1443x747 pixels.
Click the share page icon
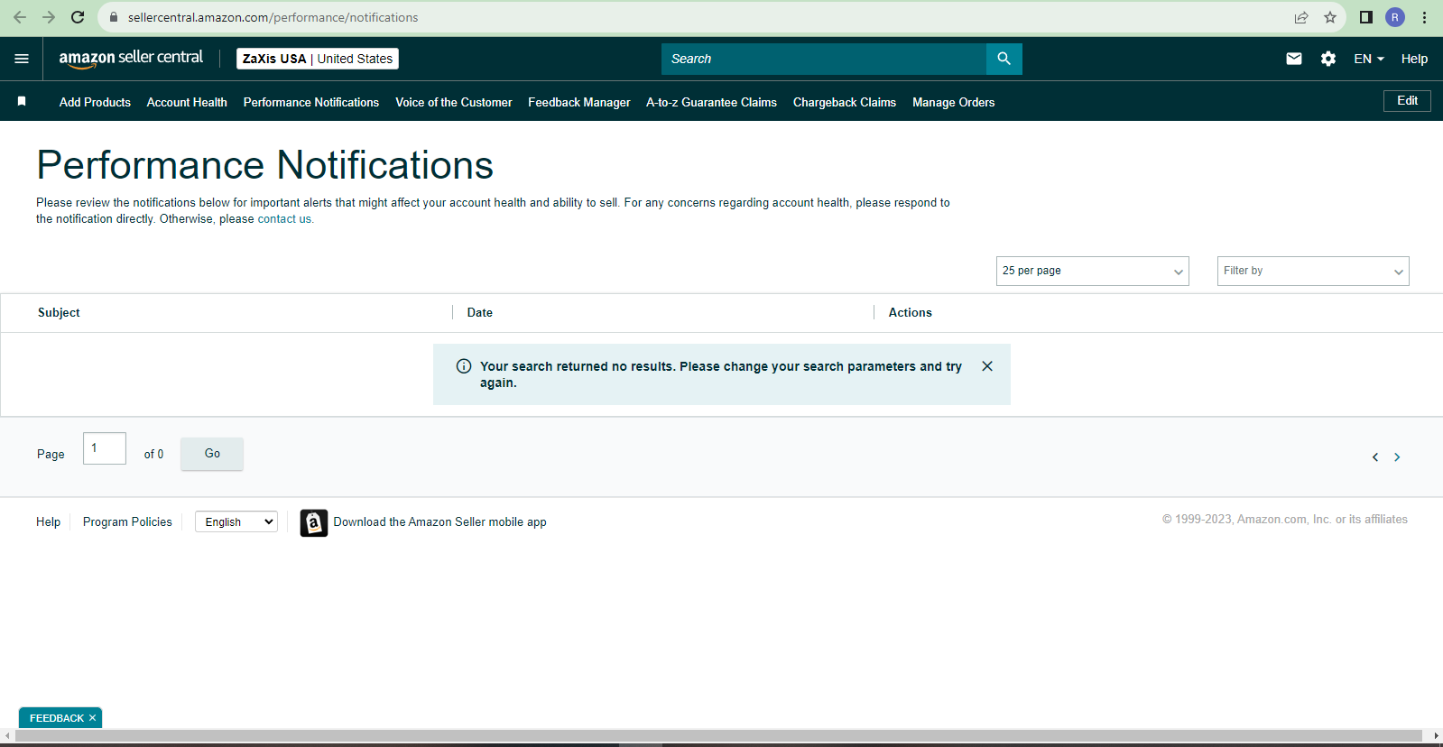pyautogui.click(x=1301, y=17)
